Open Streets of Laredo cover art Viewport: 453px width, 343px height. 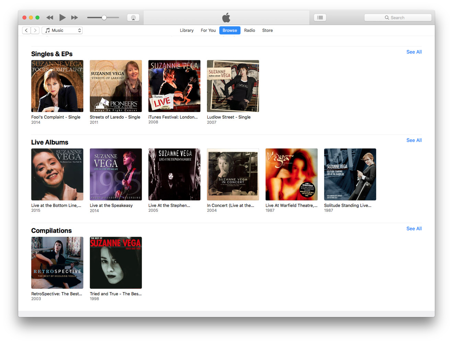116,86
